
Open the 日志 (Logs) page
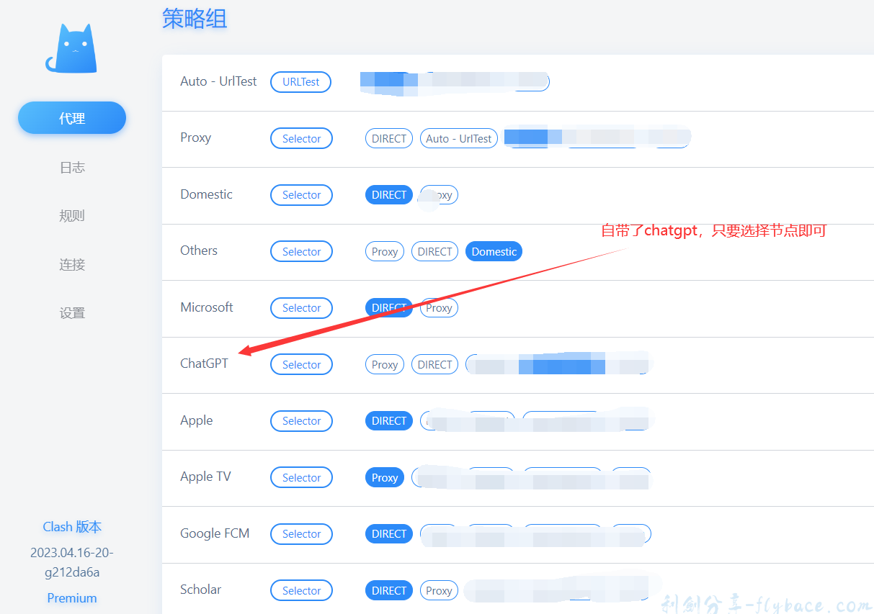coord(72,167)
